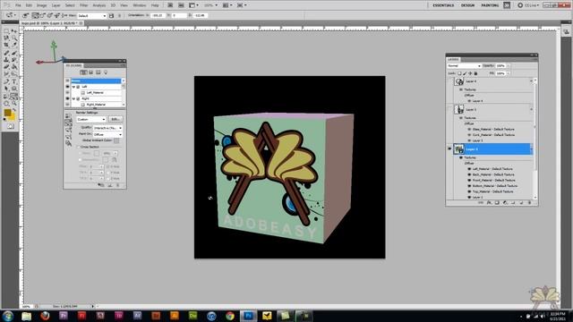Switch to the Essentials workspace

point(443,5)
